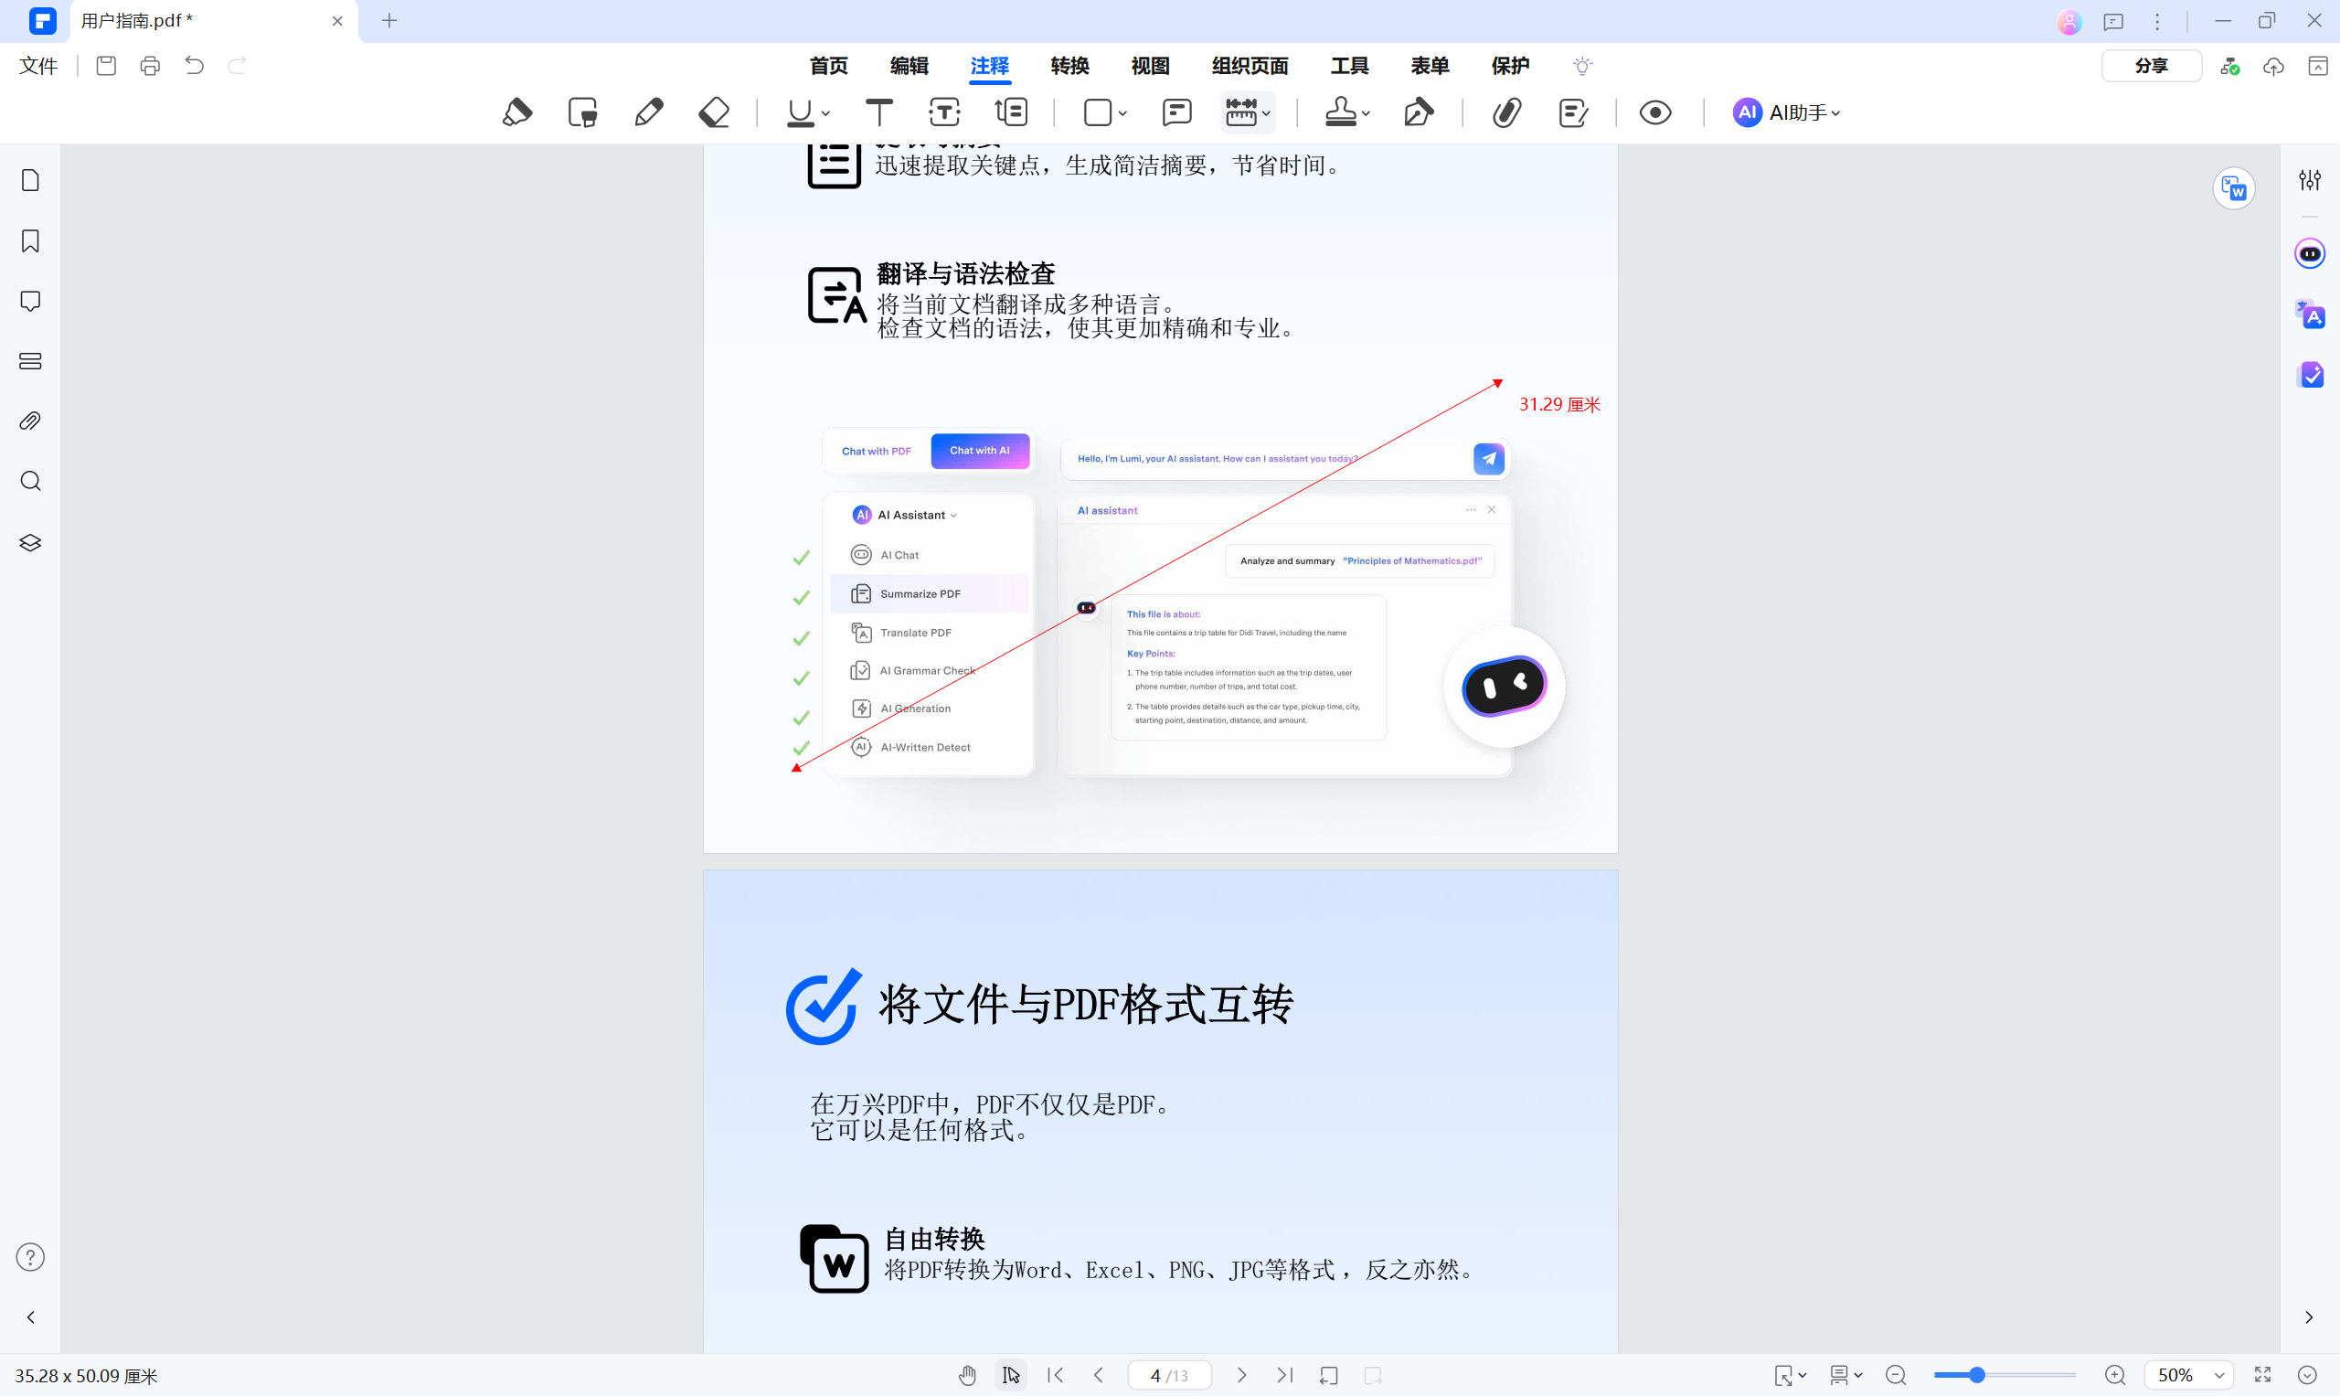Attach a file annotation
Screen dimensions: 2340x1396
[1505, 112]
